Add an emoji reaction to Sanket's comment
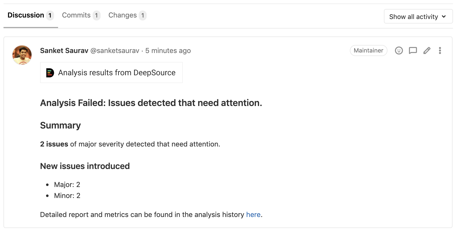The width and height of the screenshot is (456, 231). 399,50
